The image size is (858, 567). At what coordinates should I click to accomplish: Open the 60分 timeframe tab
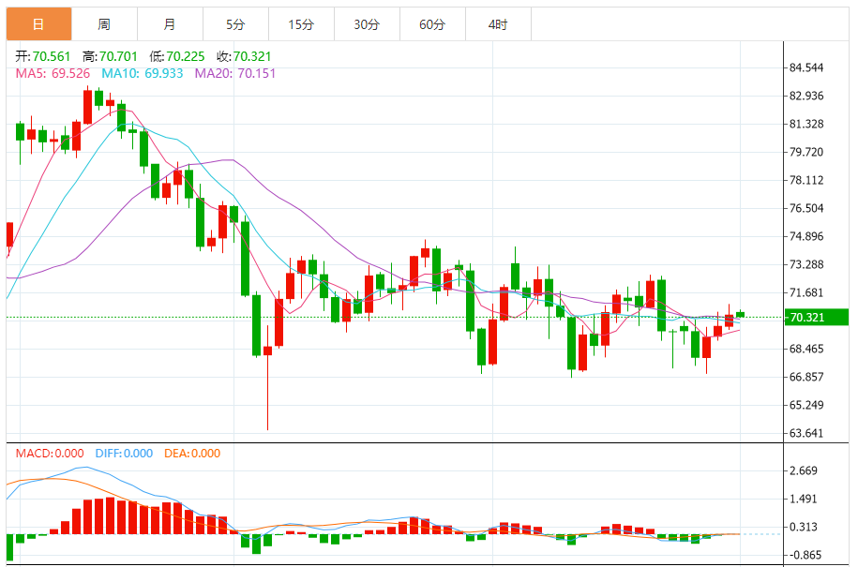click(x=432, y=24)
